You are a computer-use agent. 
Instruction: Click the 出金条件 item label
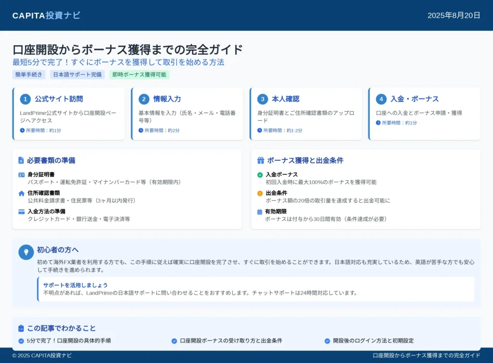276,193
